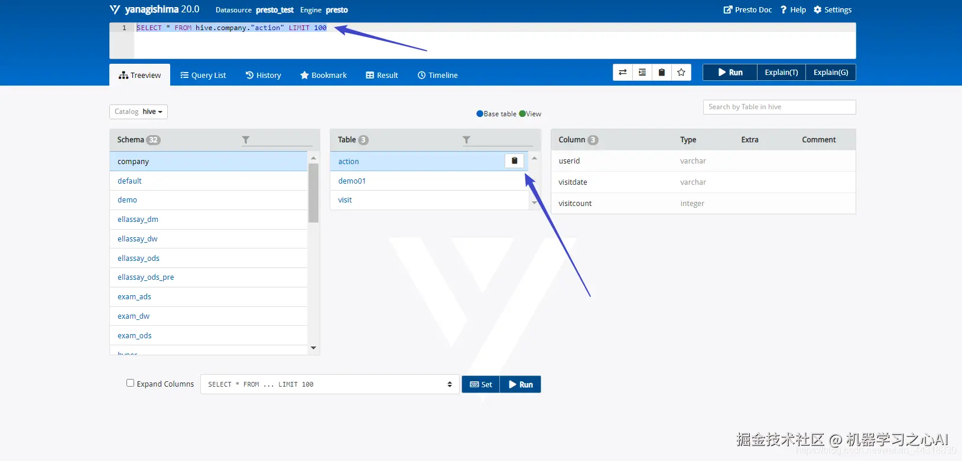Select the default schema
Image resolution: width=962 pixels, height=461 pixels.
209,181
